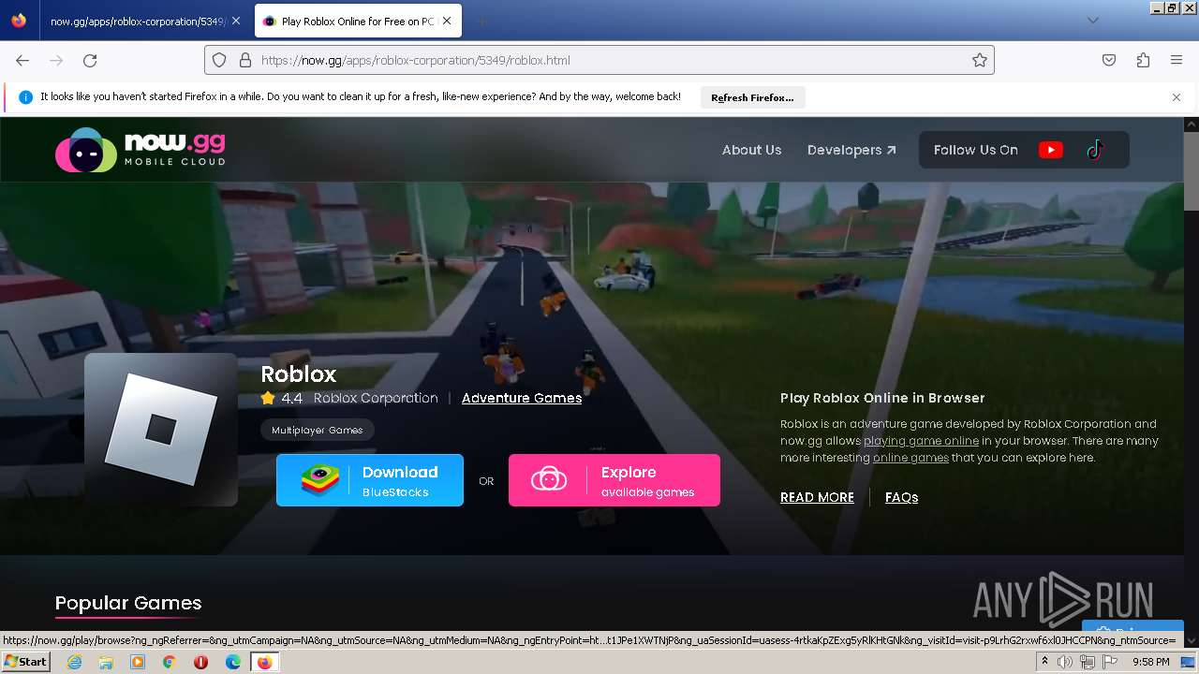This screenshot has height=674, width=1199.
Task: Launch Internet Explorer from the taskbar
Action: click(74, 662)
